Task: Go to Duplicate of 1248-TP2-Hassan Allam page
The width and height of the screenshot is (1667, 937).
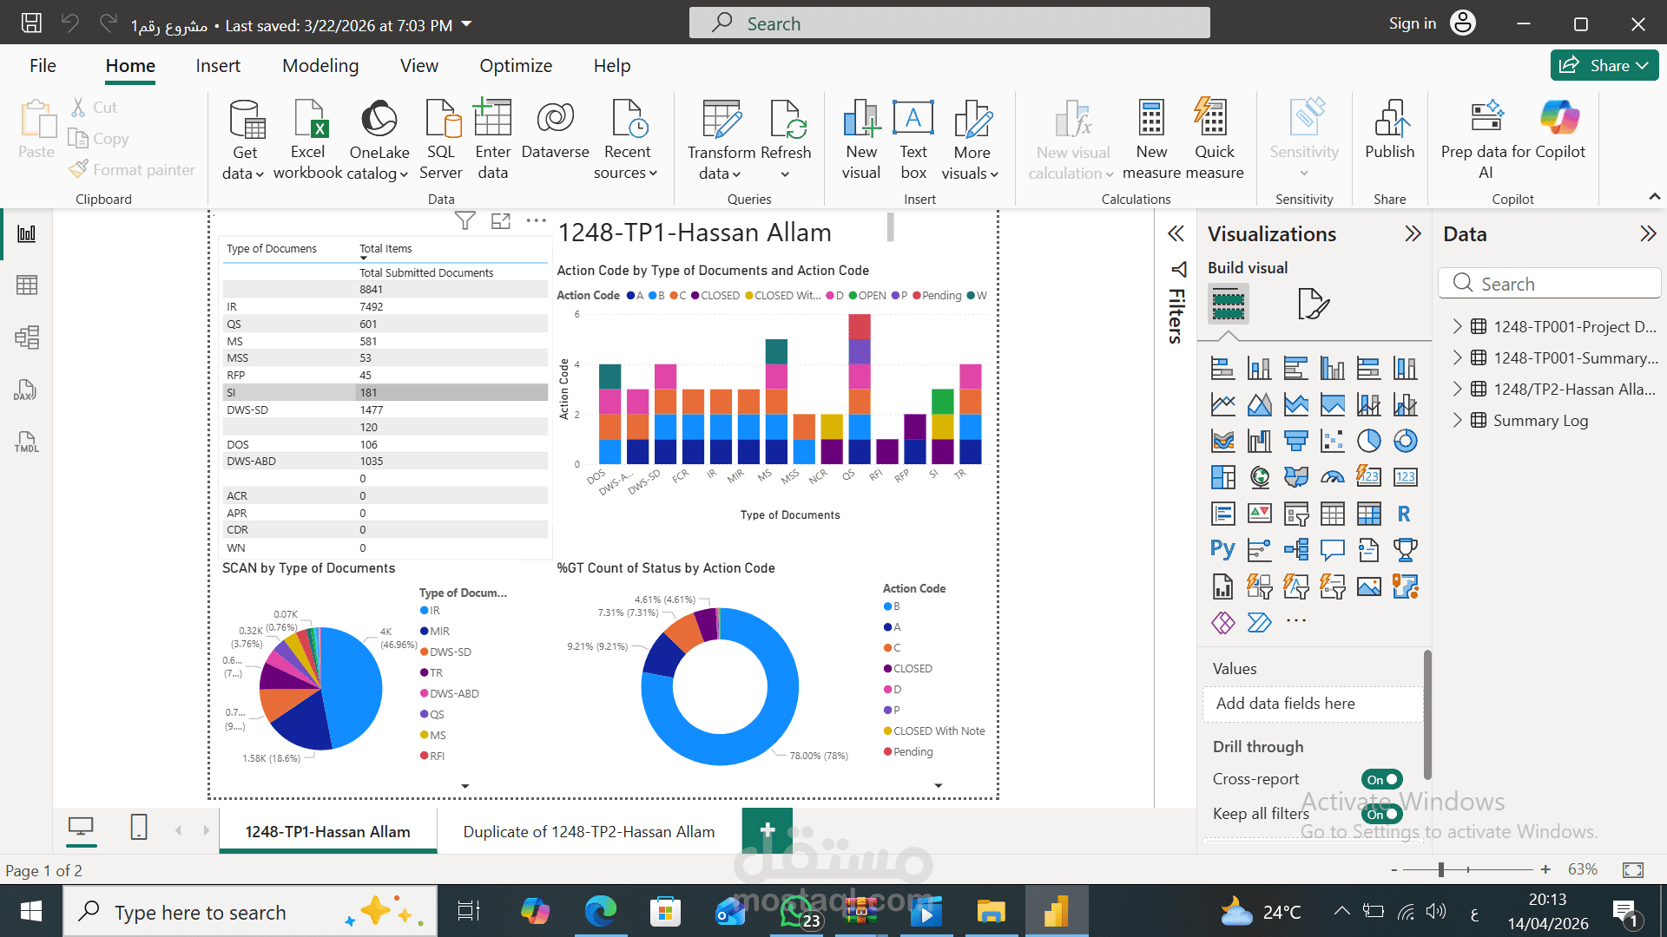Action: point(589,831)
